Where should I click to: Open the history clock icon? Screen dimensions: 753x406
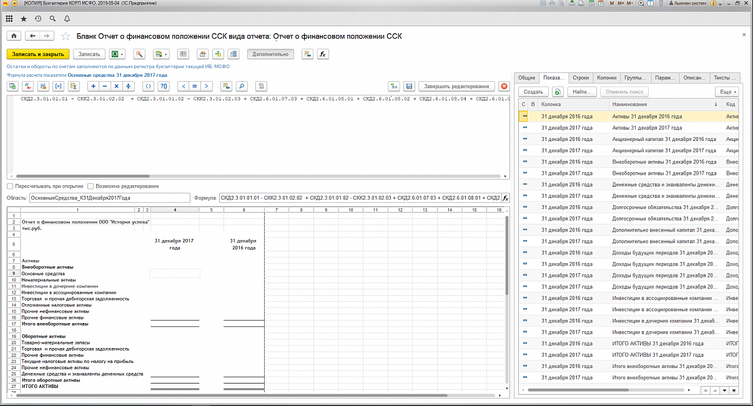click(x=39, y=19)
